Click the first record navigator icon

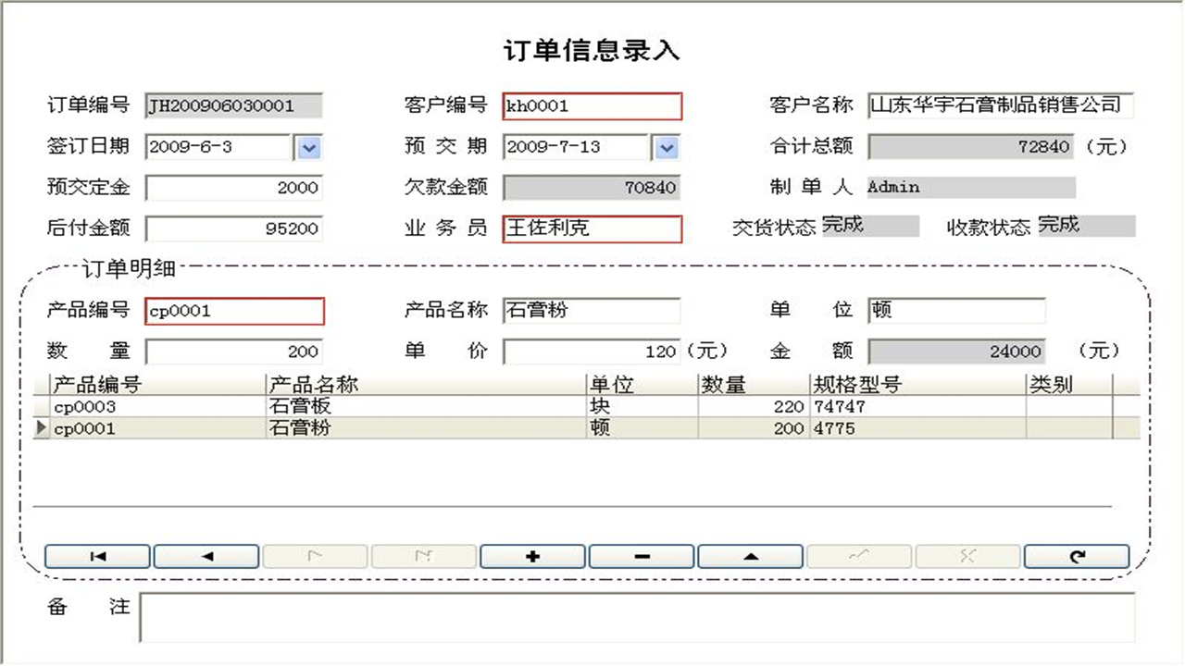pyautogui.click(x=97, y=556)
